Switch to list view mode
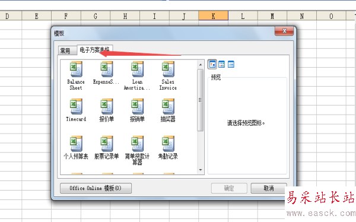This screenshot has width=356, height=222. (221, 65)
